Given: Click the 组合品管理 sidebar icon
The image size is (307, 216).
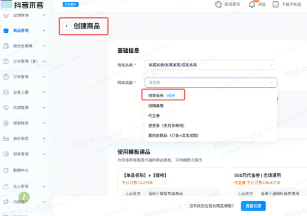Looking at the screenshot, I should (x=6, y=46).
